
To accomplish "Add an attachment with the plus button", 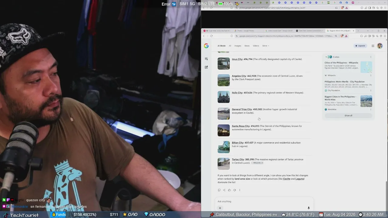I will coord(220,208).
